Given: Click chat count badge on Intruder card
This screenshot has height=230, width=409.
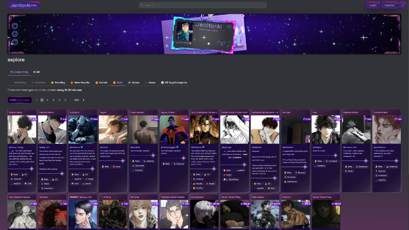Looking at the screenshot, I should pyautogui.click(x=307, y=119).
